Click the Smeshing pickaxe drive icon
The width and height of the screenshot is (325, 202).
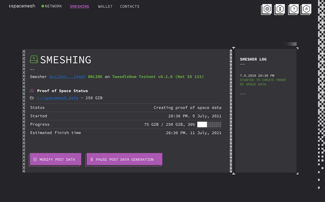coord(34,59)
